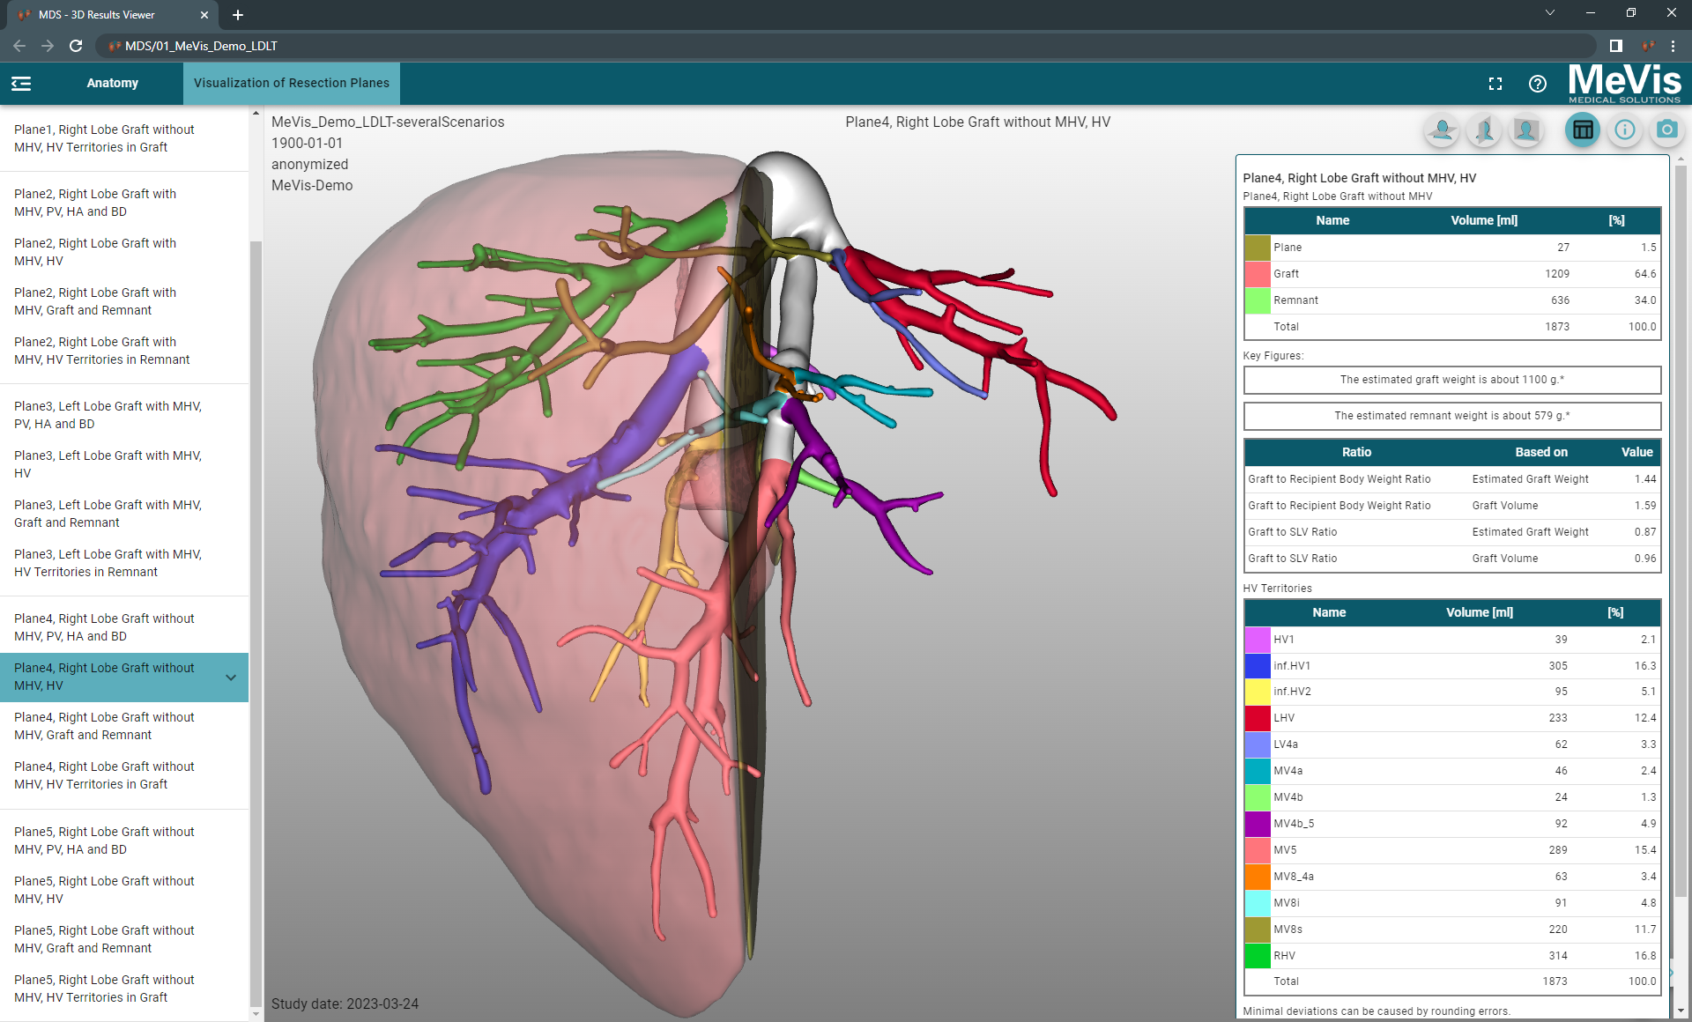This screenshot has width=1692, height=1022.
Task: Open the browser side panel icon
Action: click(1616, 46)
